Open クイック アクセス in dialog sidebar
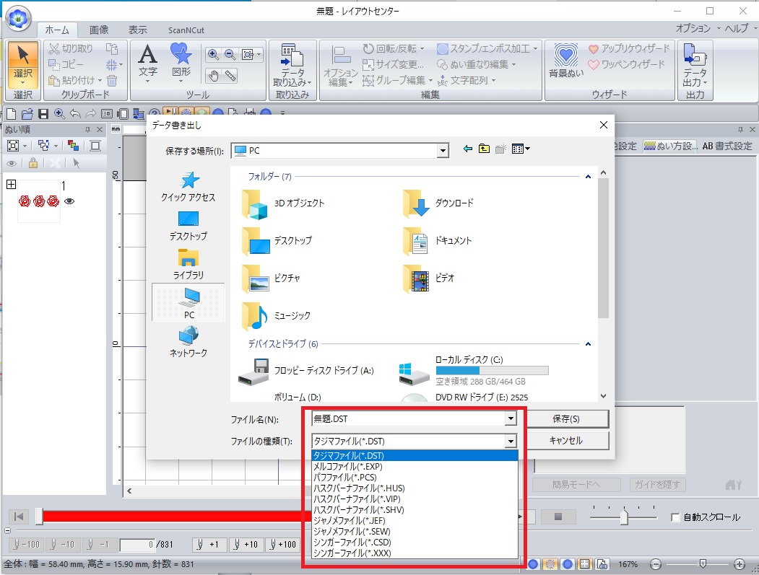This screenshot has height=575, width=759. tap(188, 187)
